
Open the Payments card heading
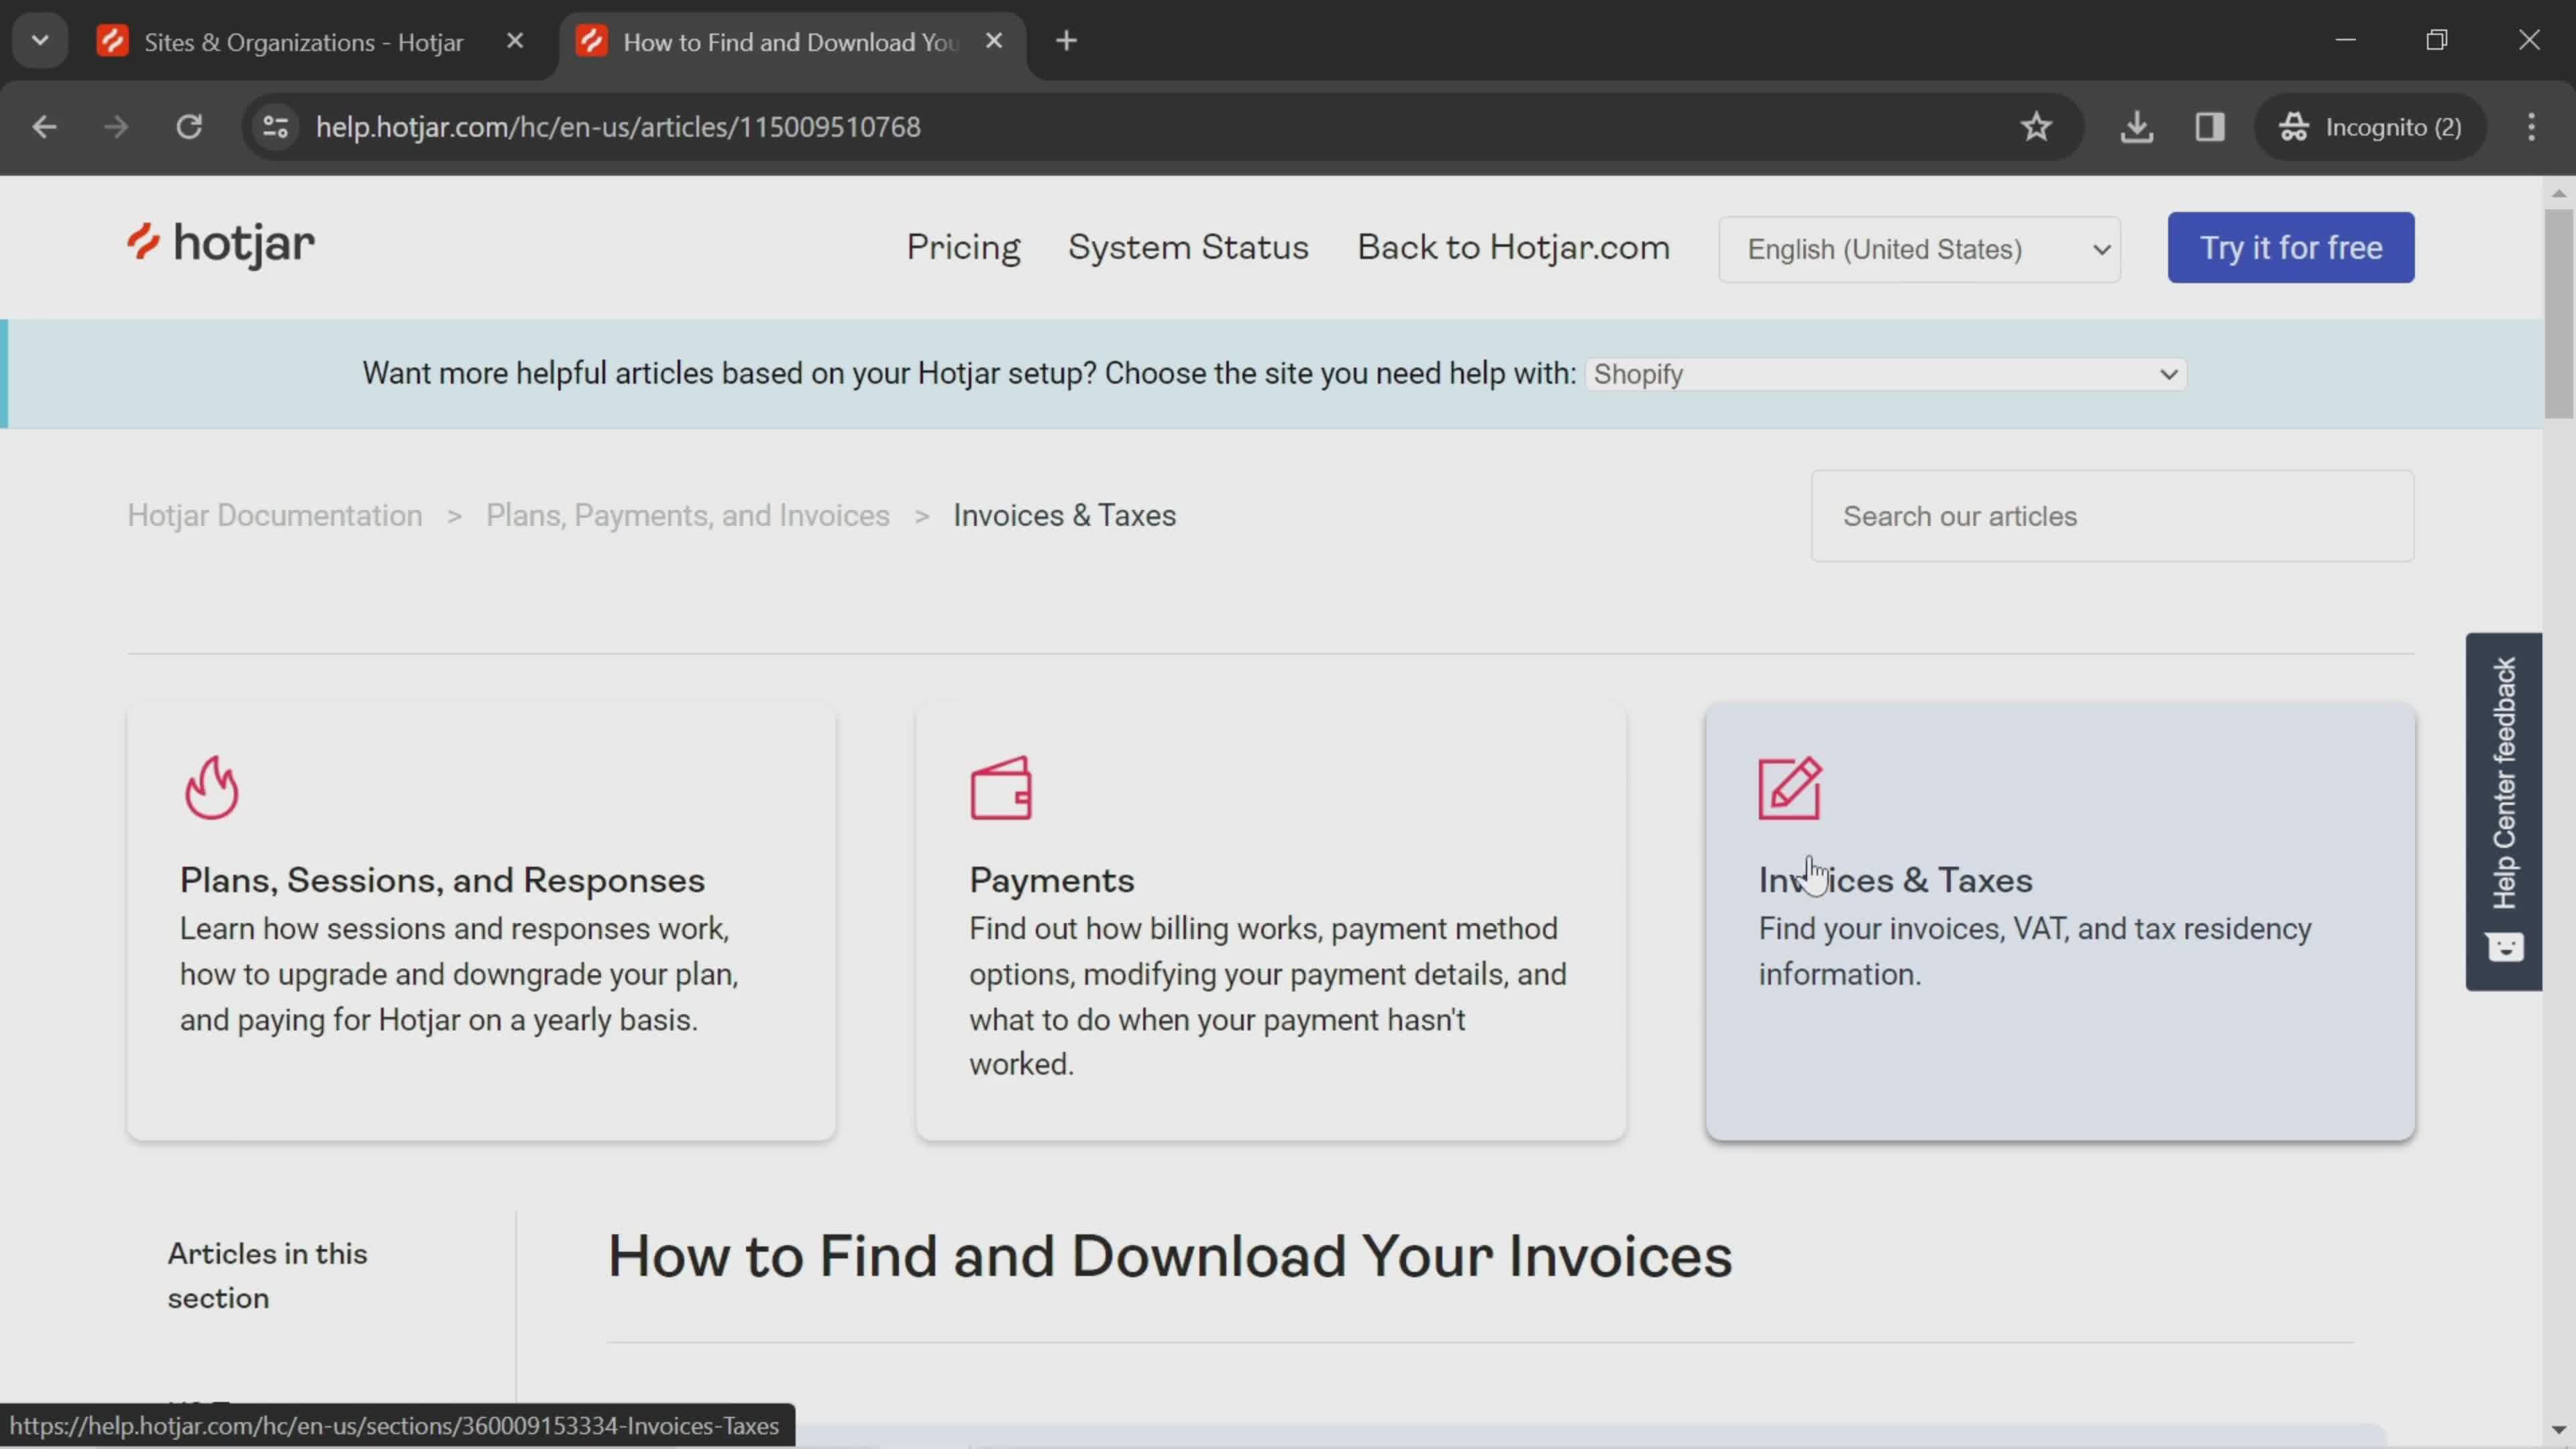click(1051, 880)
